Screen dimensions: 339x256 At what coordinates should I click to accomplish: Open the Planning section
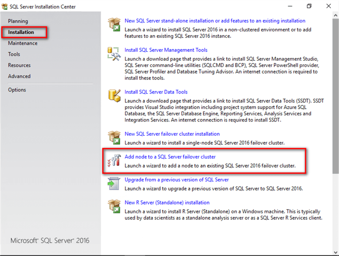pos(18,21)
